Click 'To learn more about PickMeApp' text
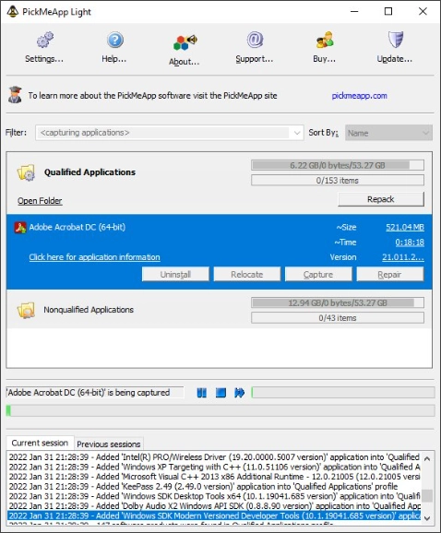The width and height of the screenshot is (441, 533). click(152, 96)
